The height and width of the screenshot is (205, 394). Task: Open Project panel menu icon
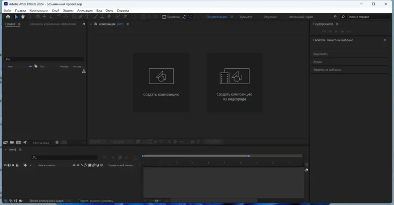[19, 24]
